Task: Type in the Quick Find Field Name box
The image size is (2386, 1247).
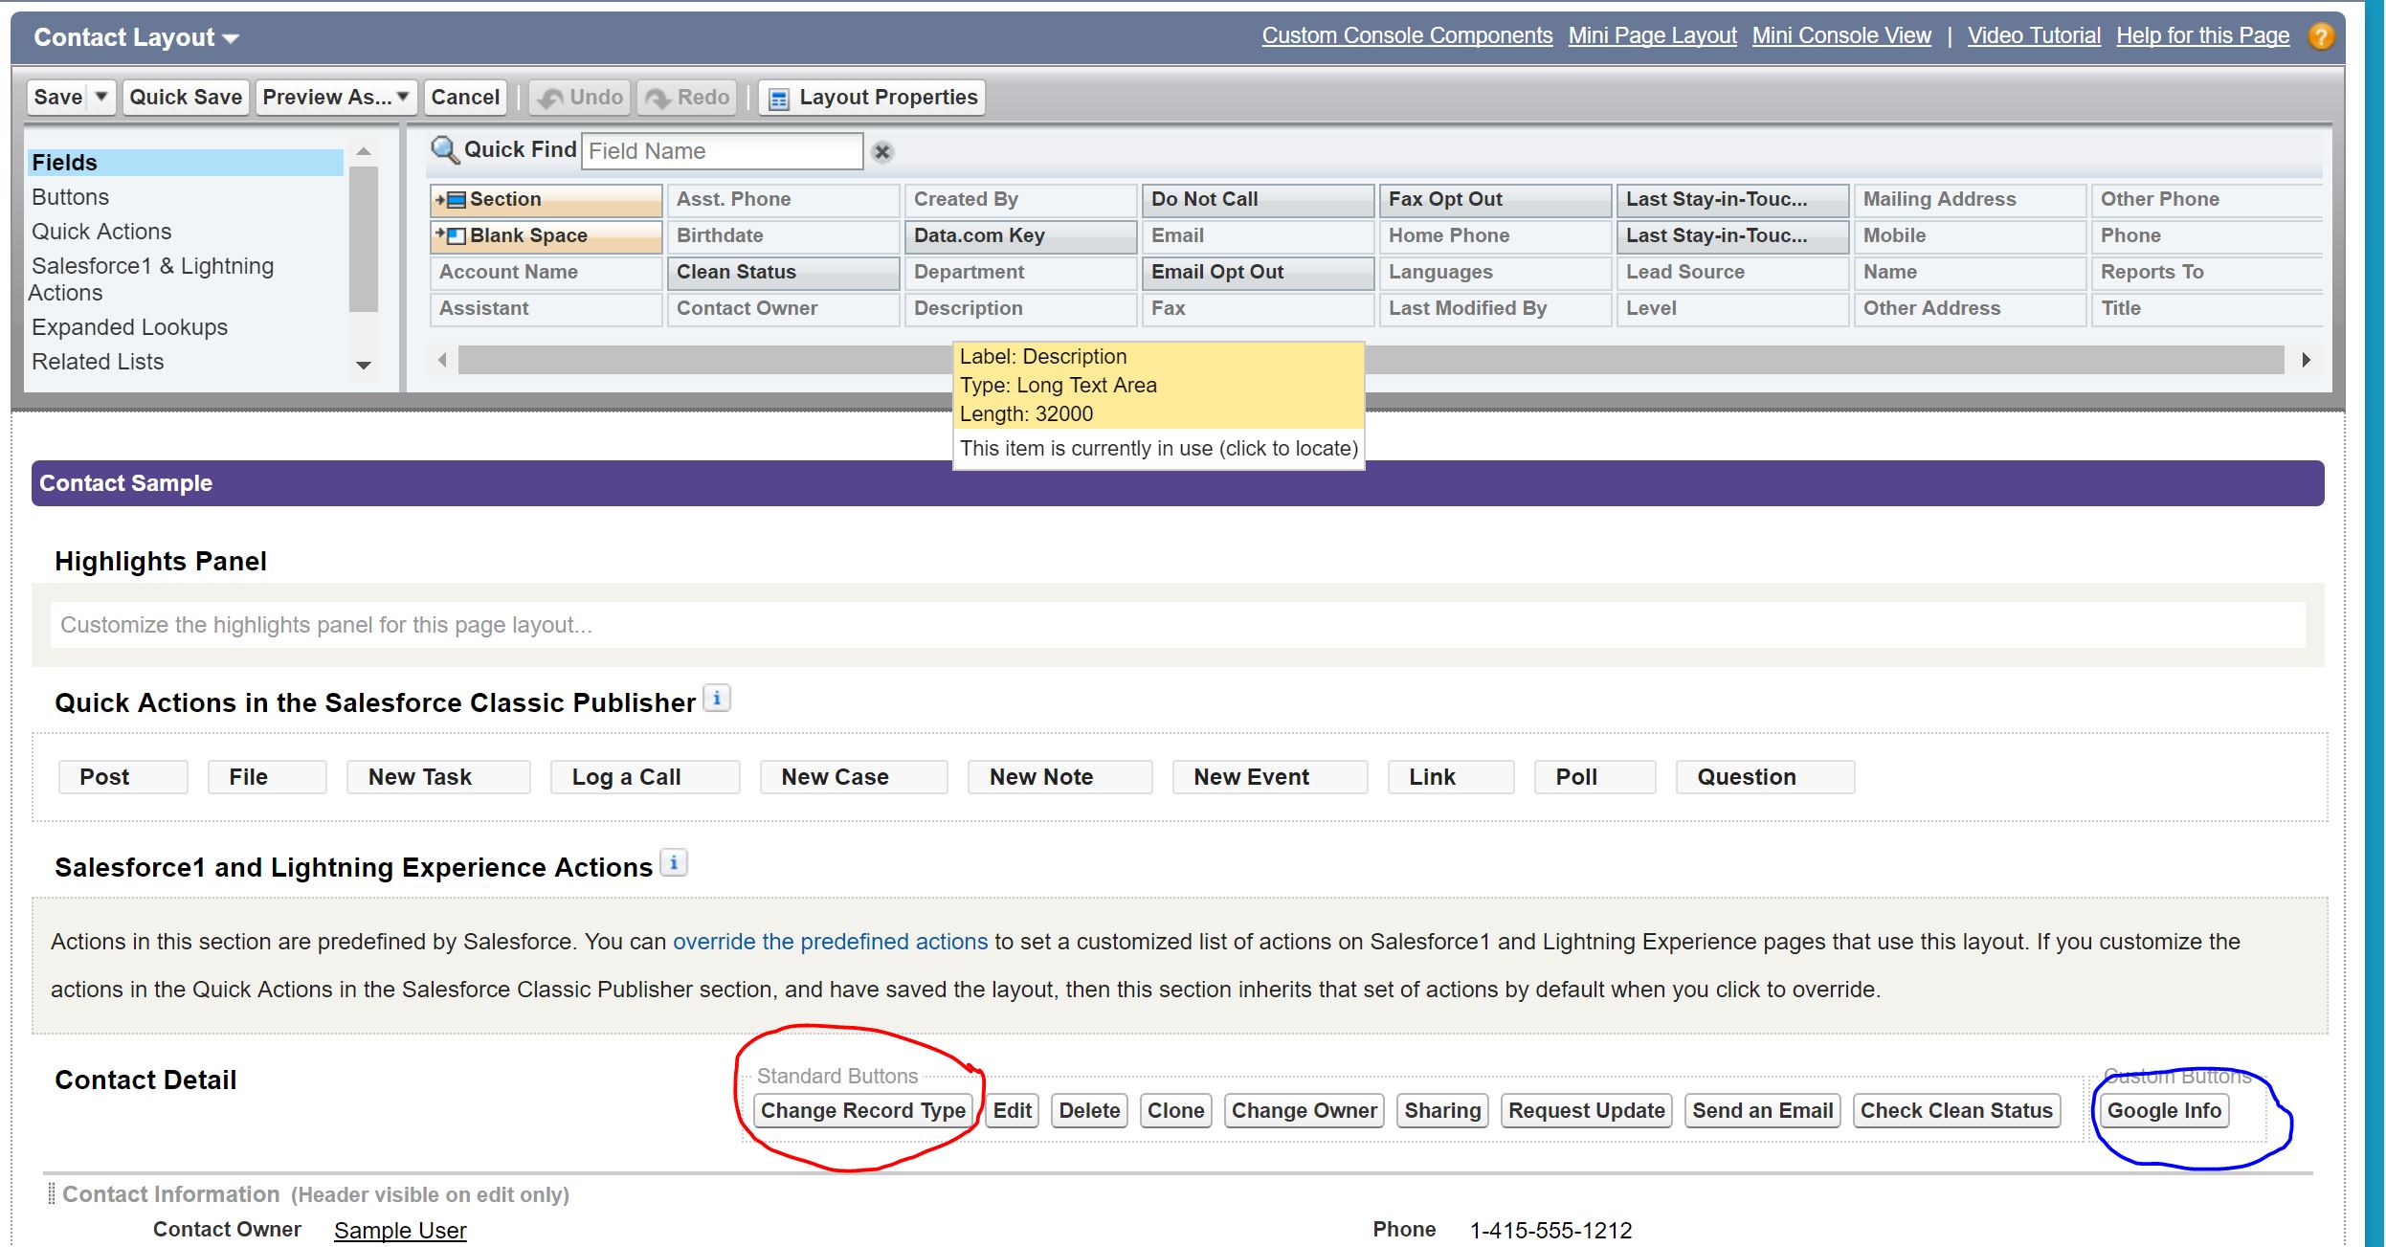Action: pos(722,151)
